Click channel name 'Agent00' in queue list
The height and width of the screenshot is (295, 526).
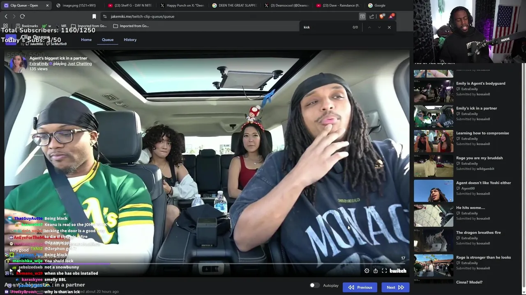click(x=468, y=188)
